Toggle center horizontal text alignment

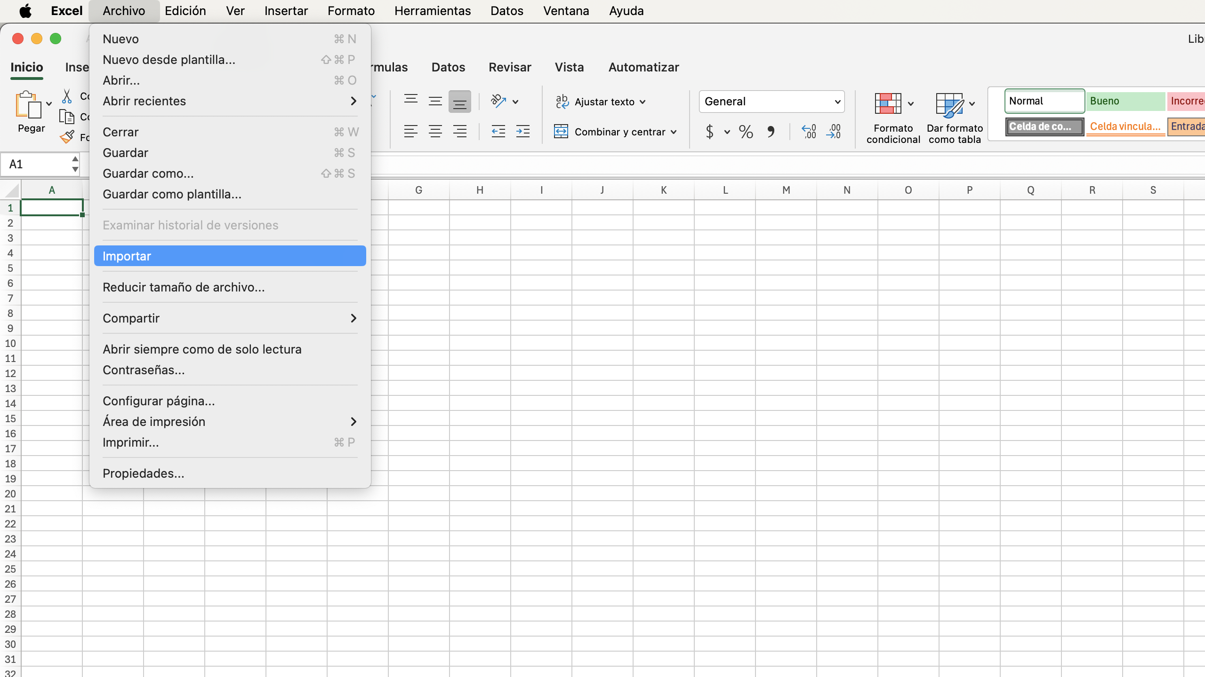click(x=435, y=132)
